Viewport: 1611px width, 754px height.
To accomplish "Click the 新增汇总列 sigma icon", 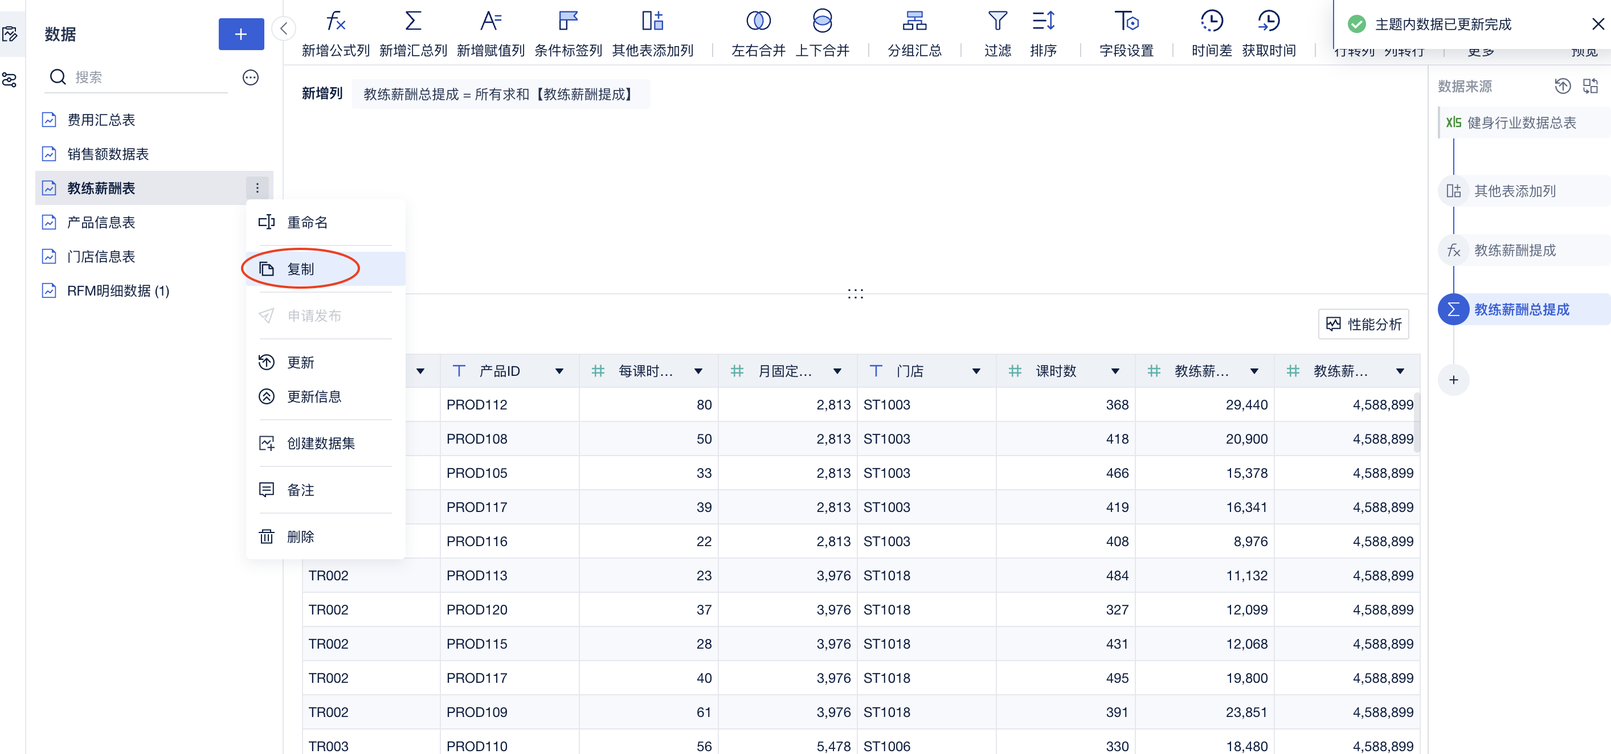I will click(413, 22).
